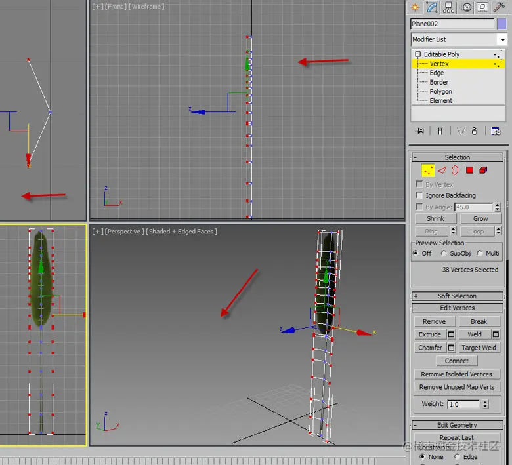Collapse the Editable Poly stack entry

[417, 54]
